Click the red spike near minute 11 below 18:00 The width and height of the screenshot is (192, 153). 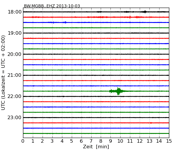coord(130,17)
